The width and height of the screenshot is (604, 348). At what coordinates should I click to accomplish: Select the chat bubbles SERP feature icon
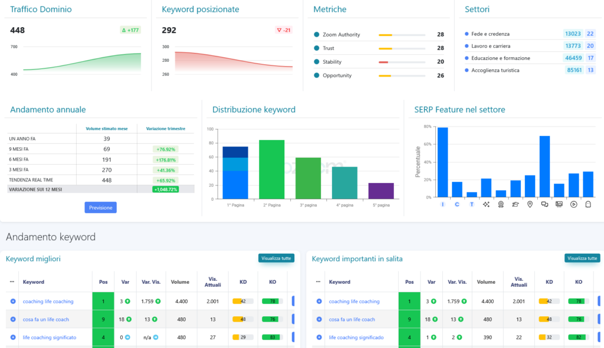(x=544, y=204)
